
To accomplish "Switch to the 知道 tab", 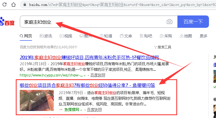I will (106, 36).
